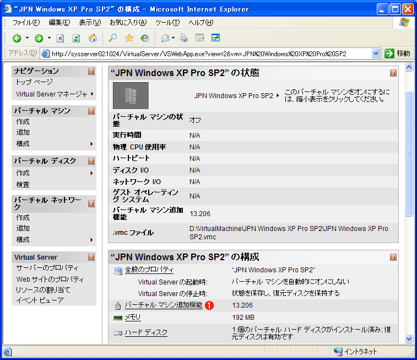Open help icon for バーチャル ディスク panel
The image size is (417, 360).
pos(91,161)
